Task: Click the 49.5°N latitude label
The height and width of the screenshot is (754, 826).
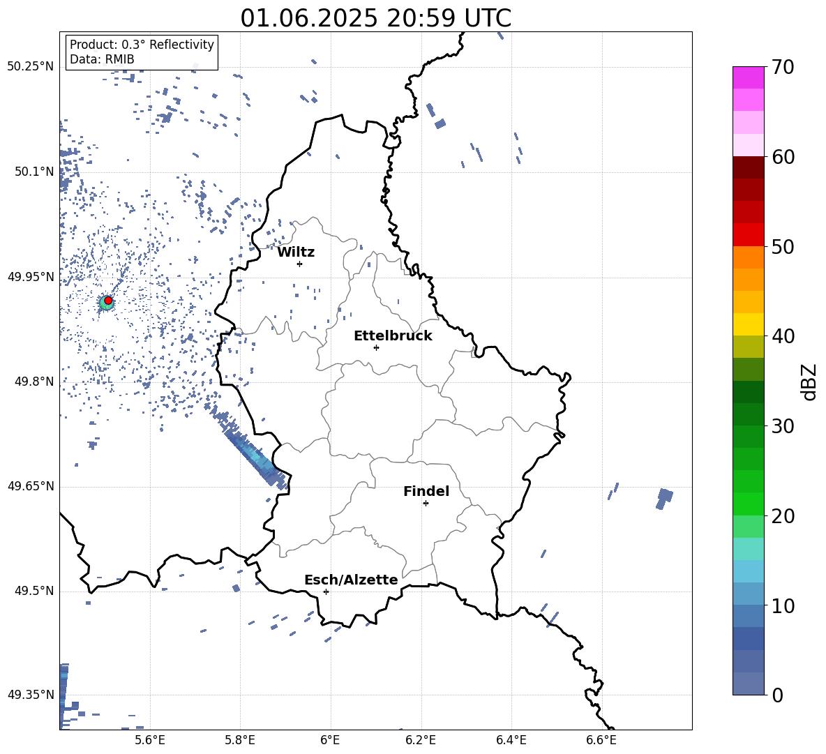Action: click(x=34, y=591)
